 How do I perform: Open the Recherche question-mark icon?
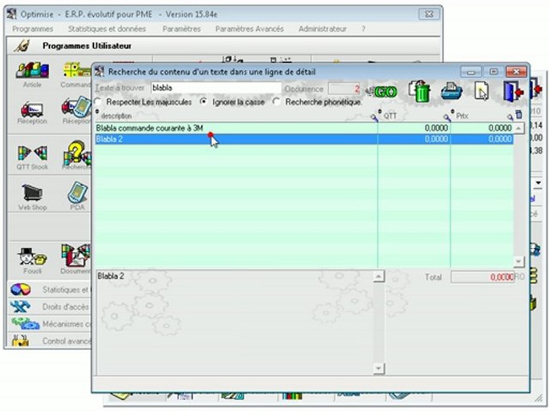tap(77, 153)
